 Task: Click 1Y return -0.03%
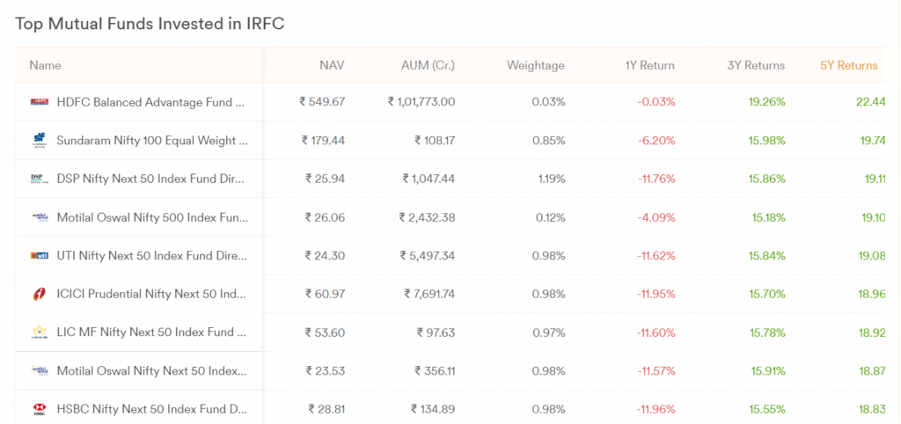click(x=656, y=102)
